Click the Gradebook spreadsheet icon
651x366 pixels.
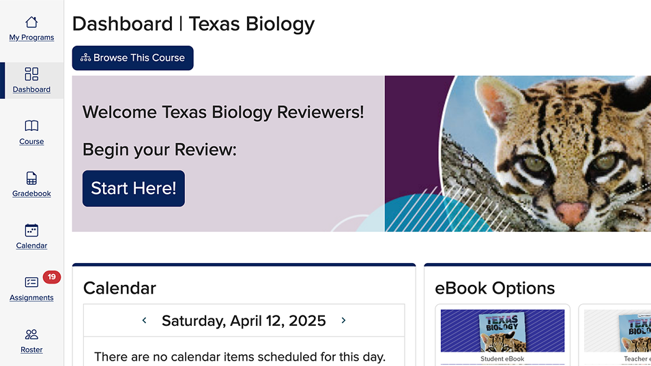31,178
